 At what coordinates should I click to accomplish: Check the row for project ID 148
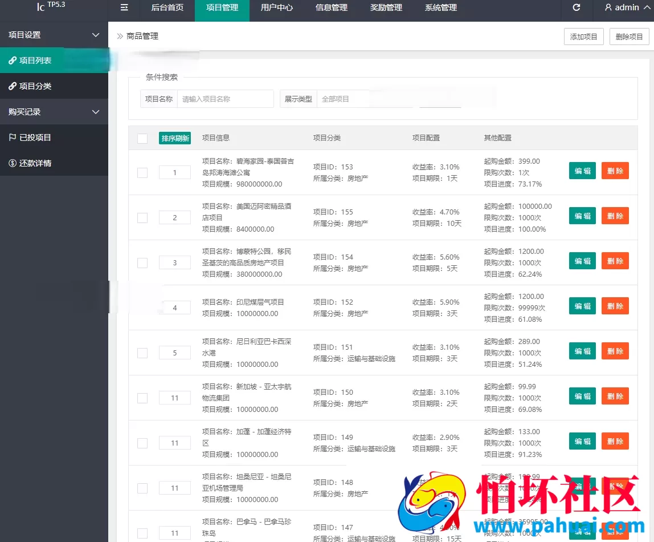[x=142, y=488]
